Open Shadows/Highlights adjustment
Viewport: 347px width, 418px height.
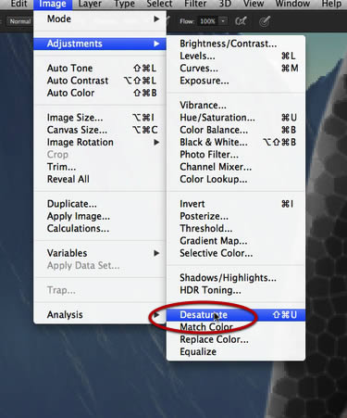pos(236,278)
